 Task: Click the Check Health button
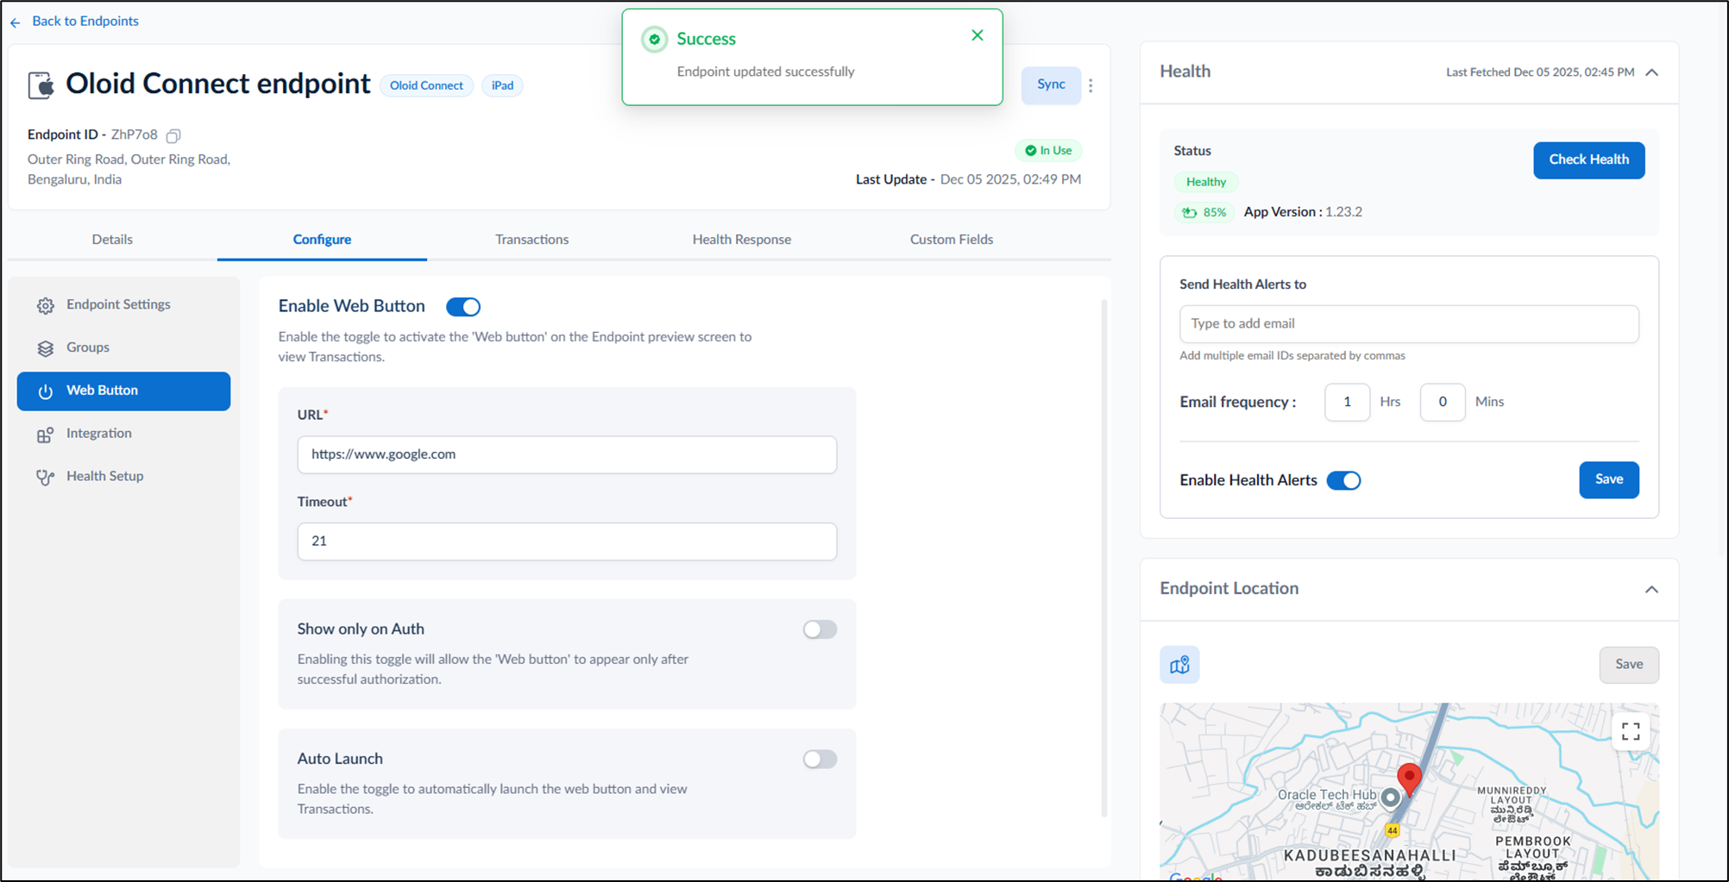point(1588,160)
